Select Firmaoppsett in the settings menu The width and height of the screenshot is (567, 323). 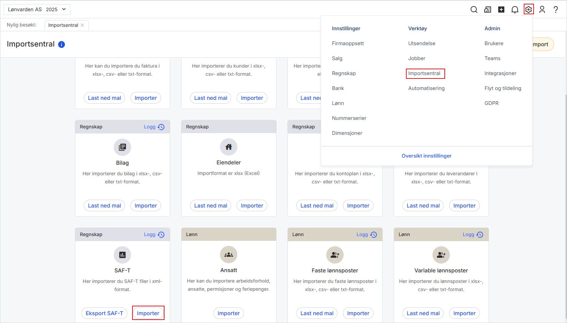348,43
